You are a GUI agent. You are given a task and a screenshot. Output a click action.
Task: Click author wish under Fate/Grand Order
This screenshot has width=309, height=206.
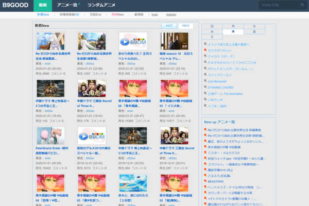(x=47, y=158)
